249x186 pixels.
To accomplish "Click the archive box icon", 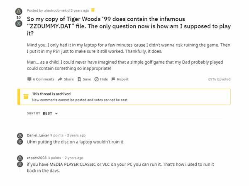I will [26, 97].
